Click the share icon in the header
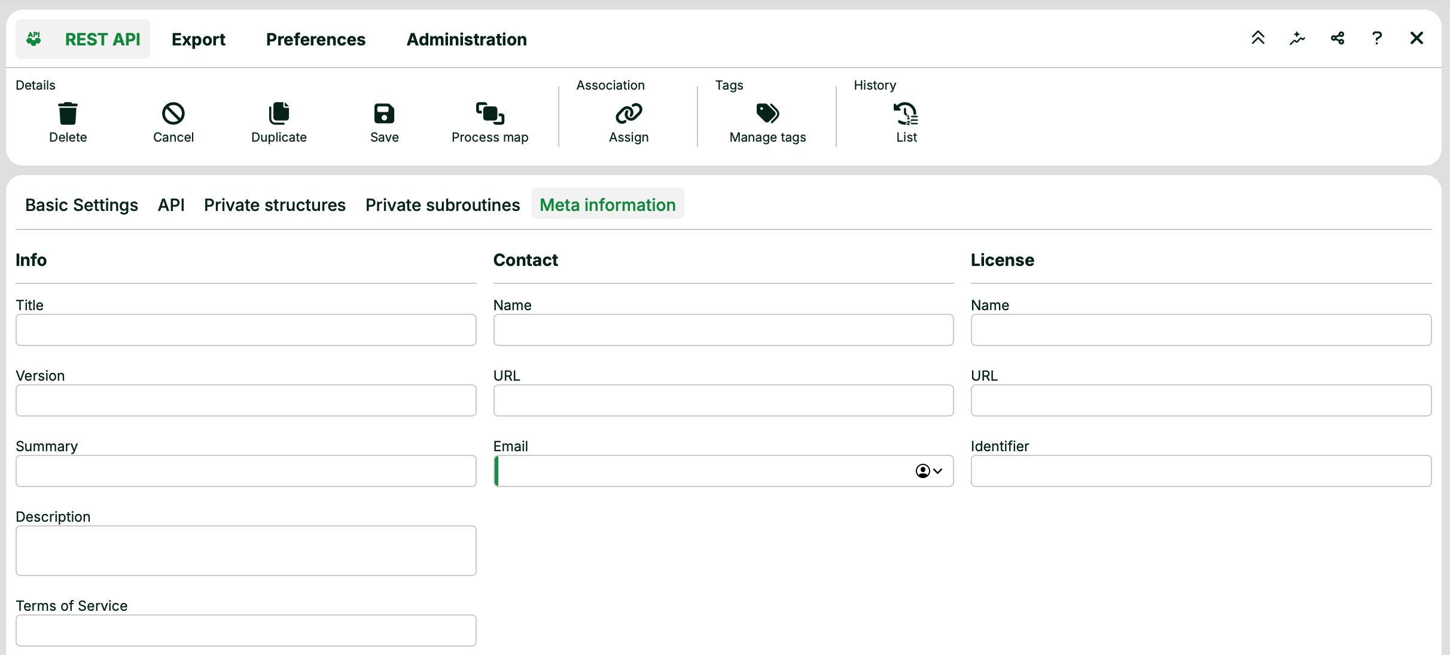The height and width of the screenshot is (655, 1450). [x=1338, y=38]
